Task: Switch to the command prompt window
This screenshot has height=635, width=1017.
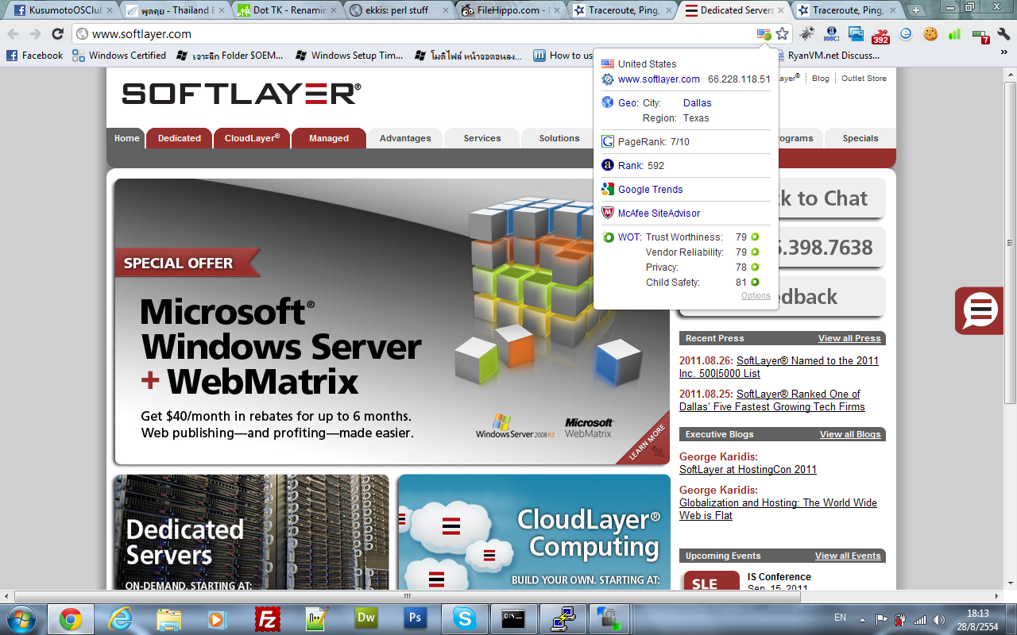Action: 513,618
